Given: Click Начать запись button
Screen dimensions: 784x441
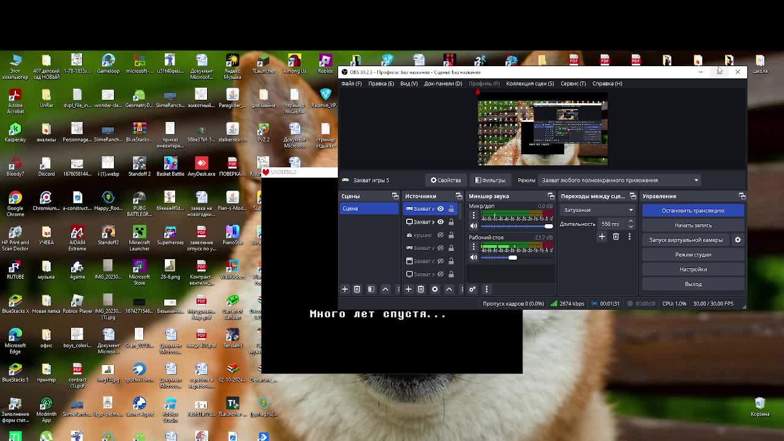Looking at the screenshot, I should click(693, 225).
